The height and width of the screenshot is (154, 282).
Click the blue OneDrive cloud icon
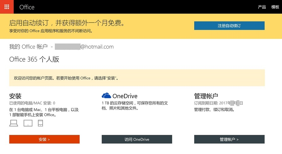click(x=106, y=96)
